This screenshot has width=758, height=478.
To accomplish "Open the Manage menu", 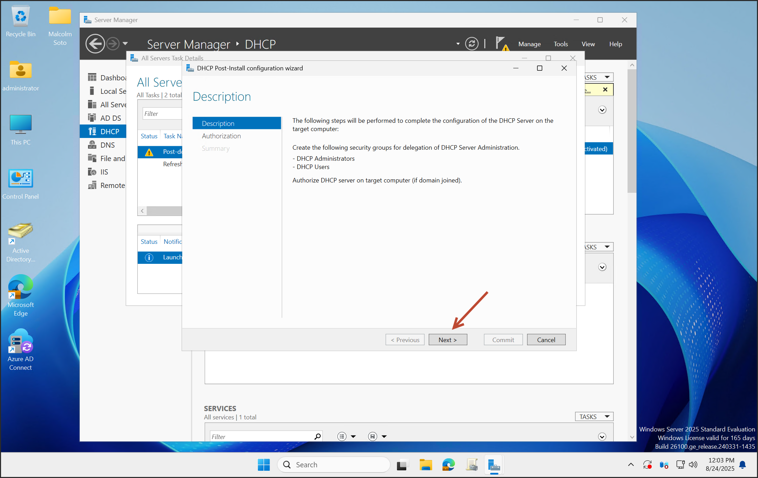I will [529, 44].
